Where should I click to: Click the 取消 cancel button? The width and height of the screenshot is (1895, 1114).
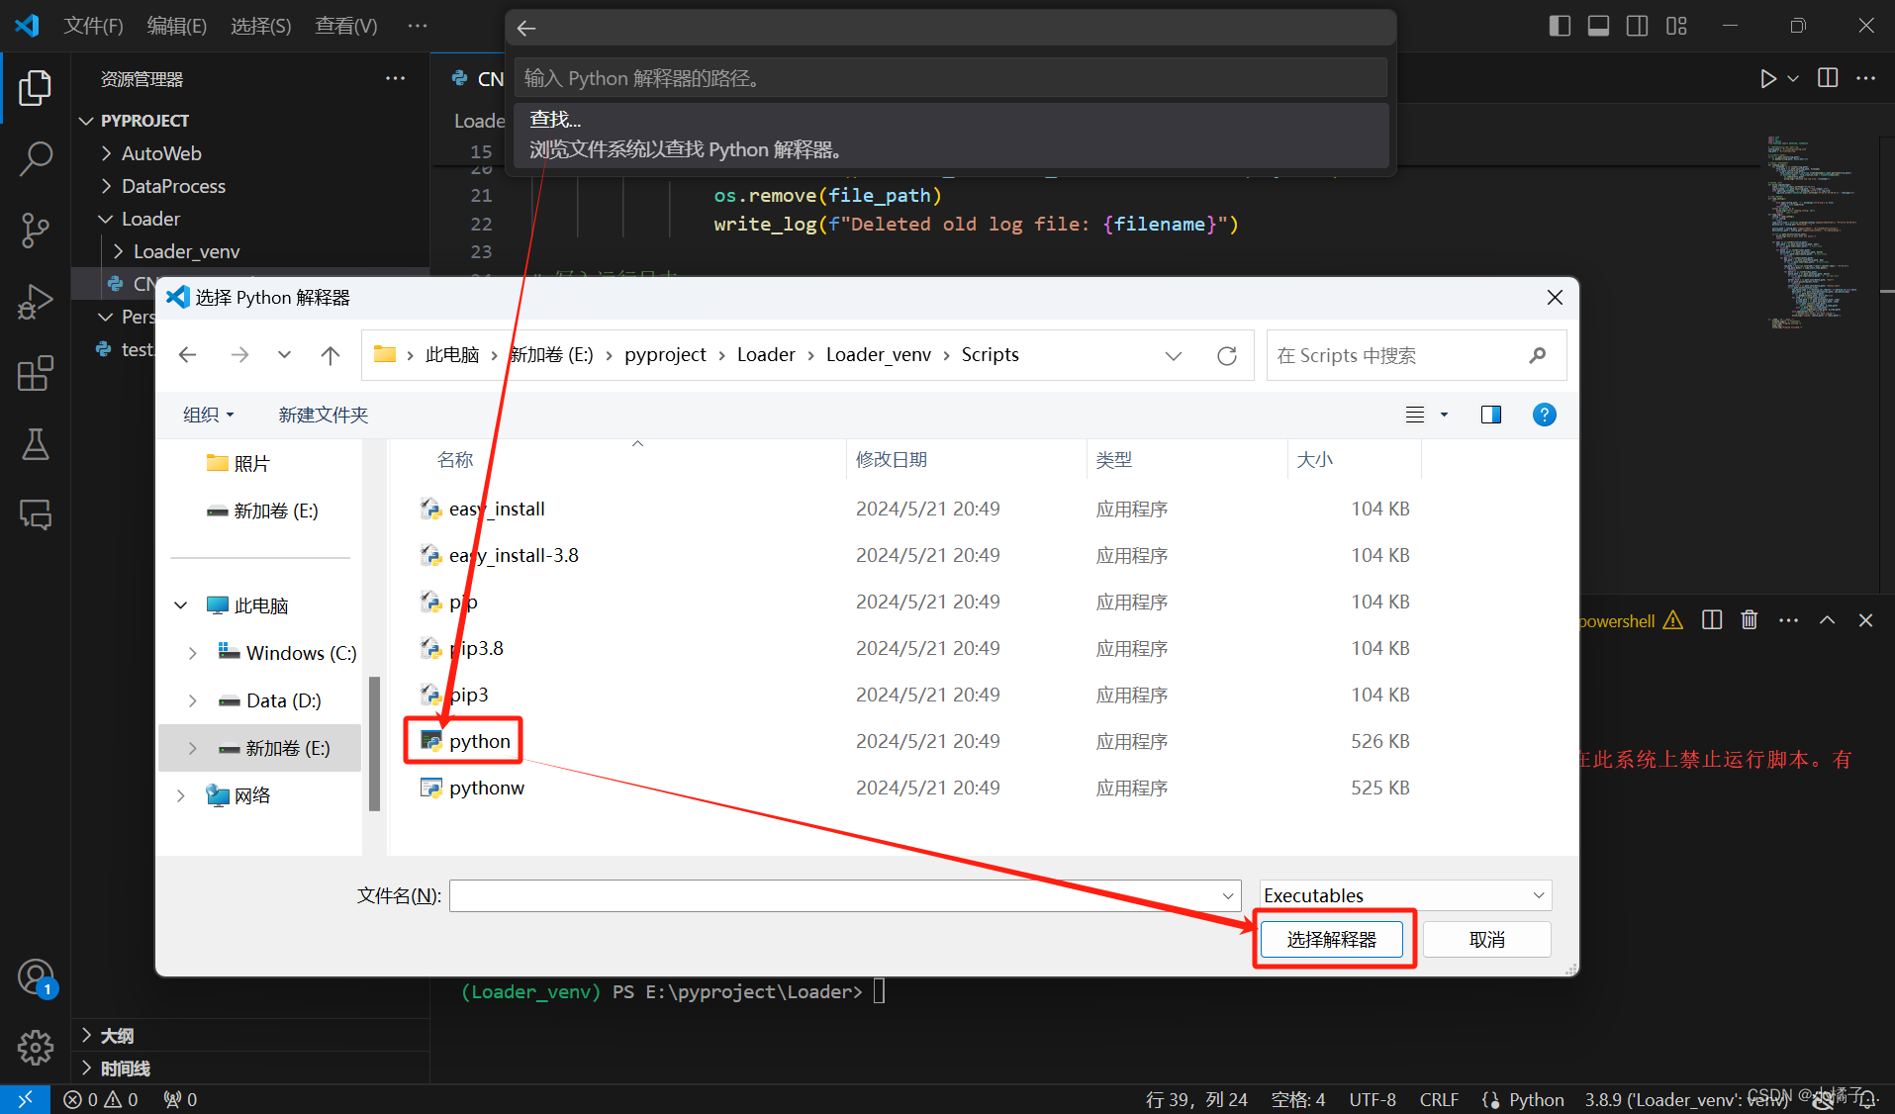pyautogui.click(x=1486, y=939)
